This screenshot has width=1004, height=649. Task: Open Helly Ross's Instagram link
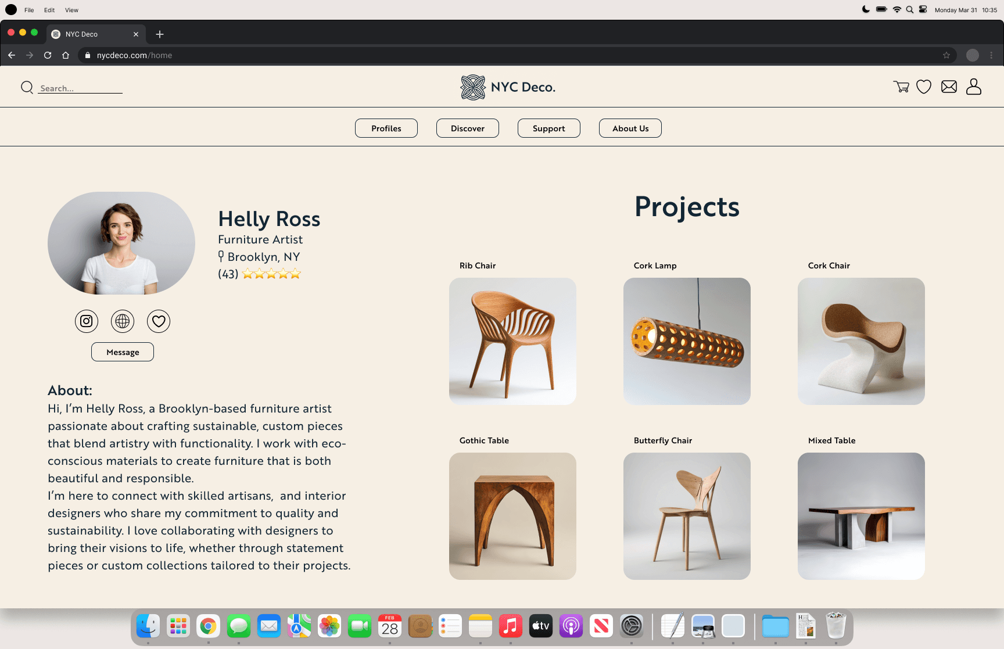[87, 321]
